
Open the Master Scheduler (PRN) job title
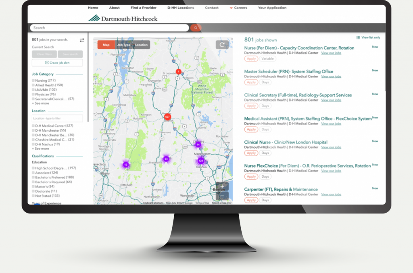click(x=289, y=72)
